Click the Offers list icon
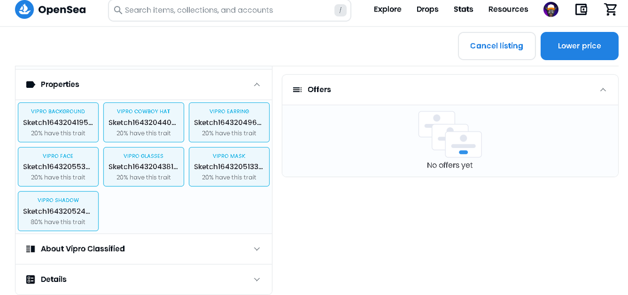Viewport: 628px width, 295px height. 297,89
